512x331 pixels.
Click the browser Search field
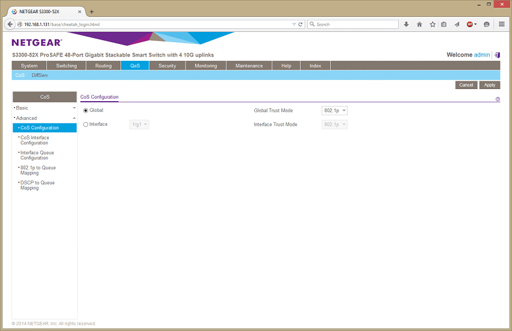click(352, 24)
